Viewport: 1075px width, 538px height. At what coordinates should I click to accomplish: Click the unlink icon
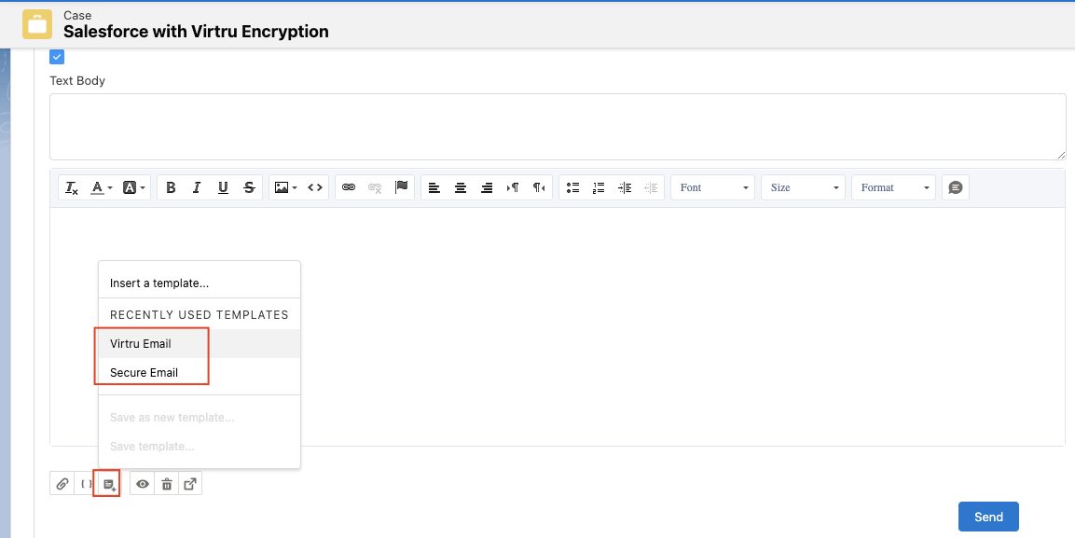point(375,187)
